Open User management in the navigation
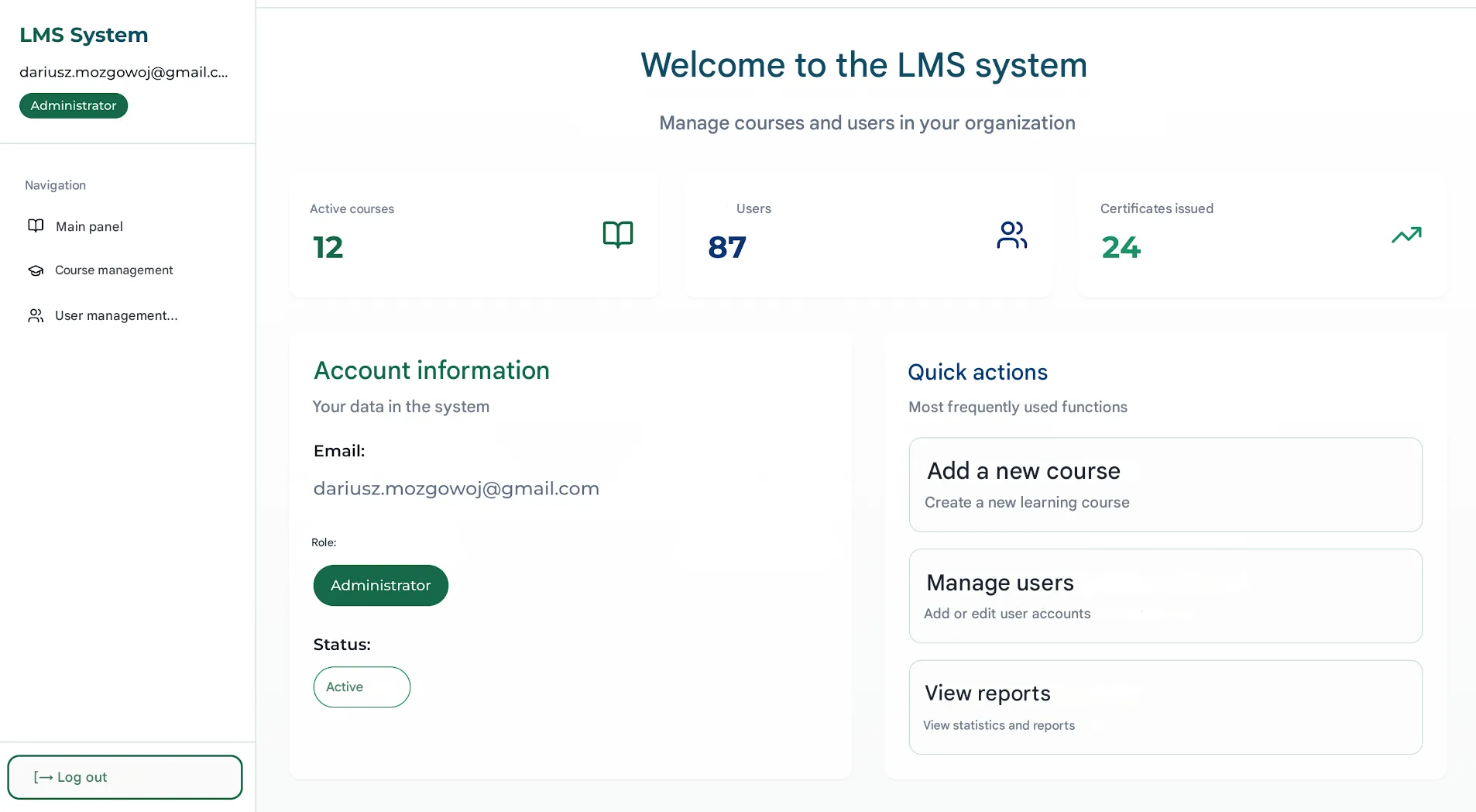Screen dimensions: 1476x812 [115, 315]
